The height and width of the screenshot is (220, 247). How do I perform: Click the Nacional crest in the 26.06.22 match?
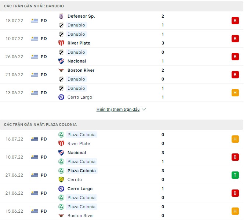click(61, 61)
